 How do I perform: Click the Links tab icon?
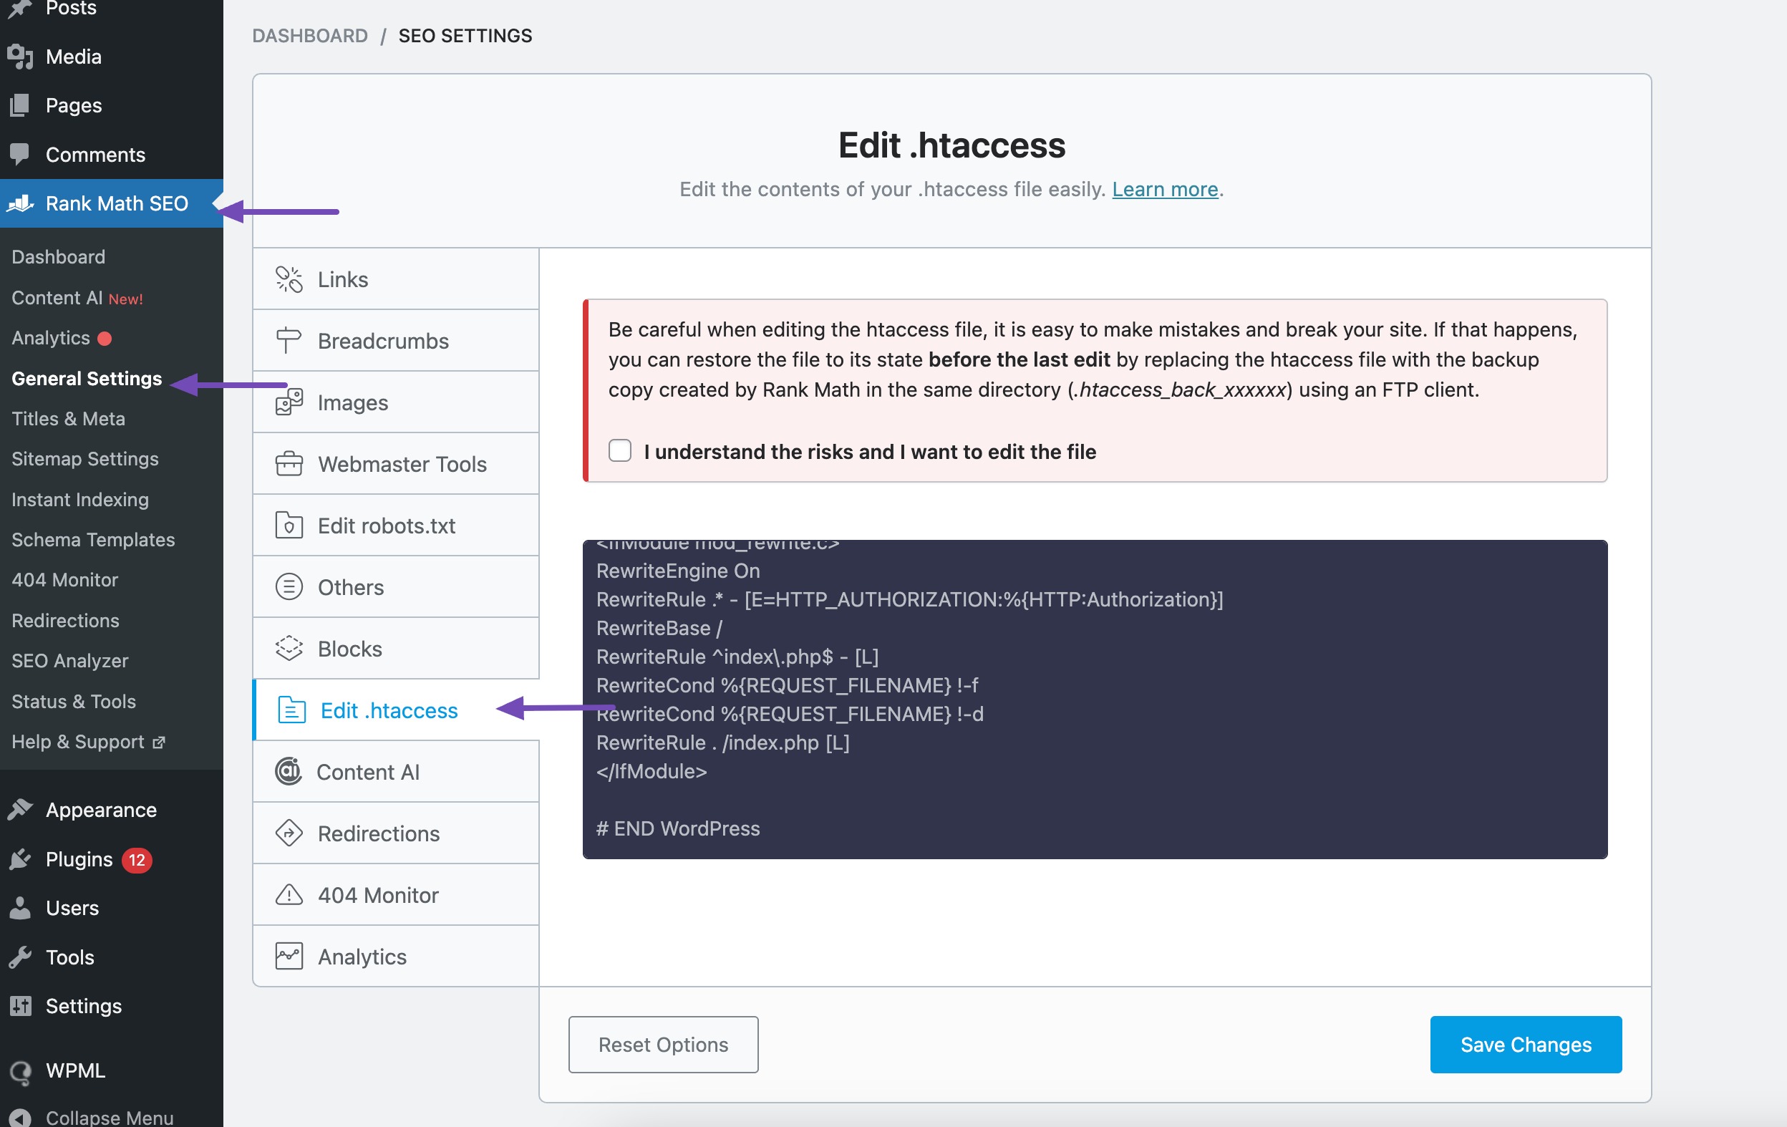289,280
